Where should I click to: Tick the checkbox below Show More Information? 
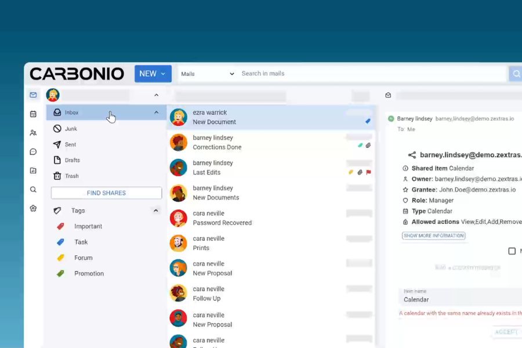click(512, 251)
